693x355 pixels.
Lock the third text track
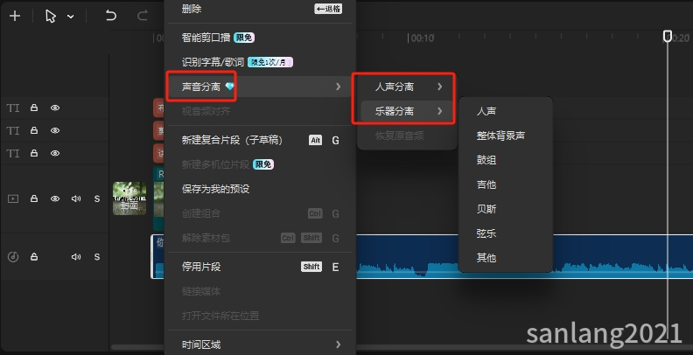[x=34, y=153]
